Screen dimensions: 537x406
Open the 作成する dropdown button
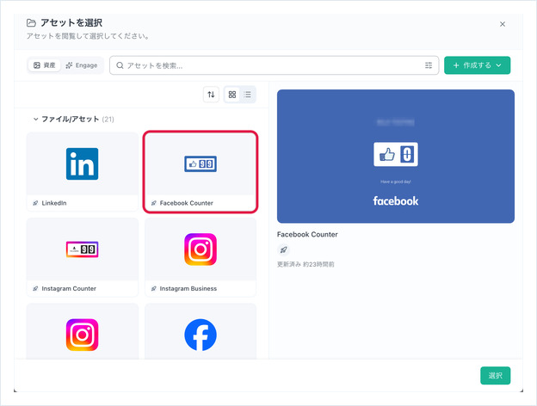477,65
